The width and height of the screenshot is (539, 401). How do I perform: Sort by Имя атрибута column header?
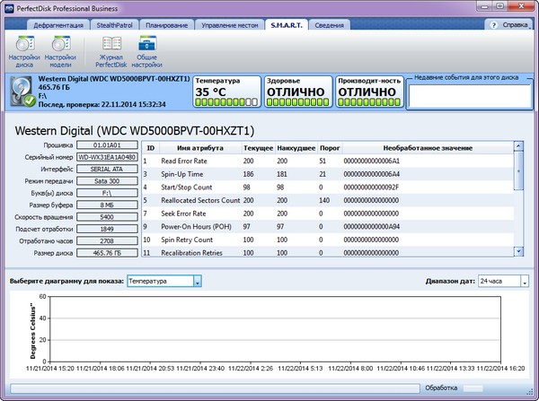click(x=201, y=147)
